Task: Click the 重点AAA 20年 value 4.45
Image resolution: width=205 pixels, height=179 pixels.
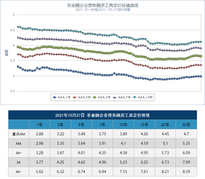Action: pos(165,134)
